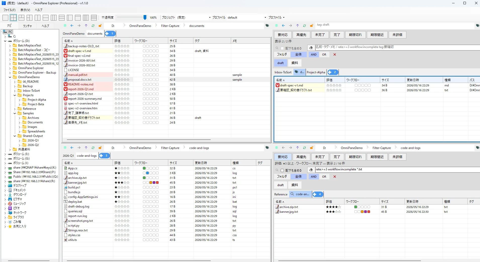The height and width of the screenshot is (262, 480).
Task: Click eraser icon beside tag: draft filter box
Action: point(311,48)
